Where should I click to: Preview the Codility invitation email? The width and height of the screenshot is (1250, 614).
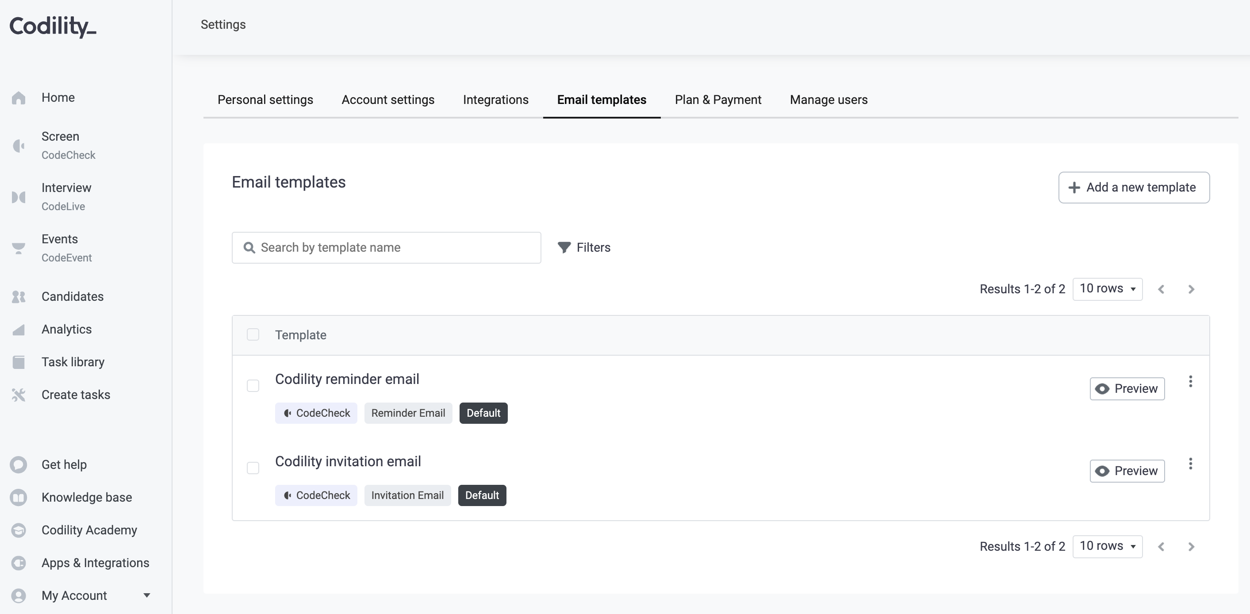click(1127, 471)
